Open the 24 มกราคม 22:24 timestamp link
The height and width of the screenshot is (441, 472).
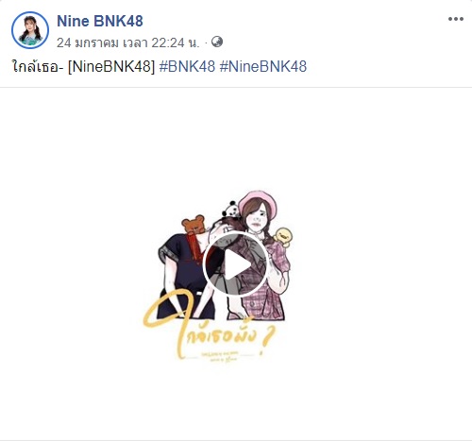(128, 42)
